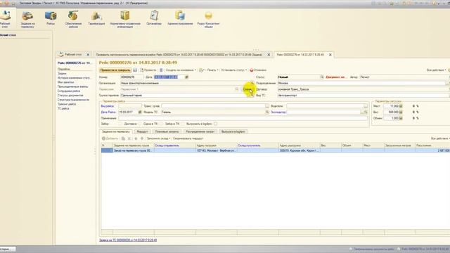
Task: Click the Добавить button above the table
Action: click(110, 138)
